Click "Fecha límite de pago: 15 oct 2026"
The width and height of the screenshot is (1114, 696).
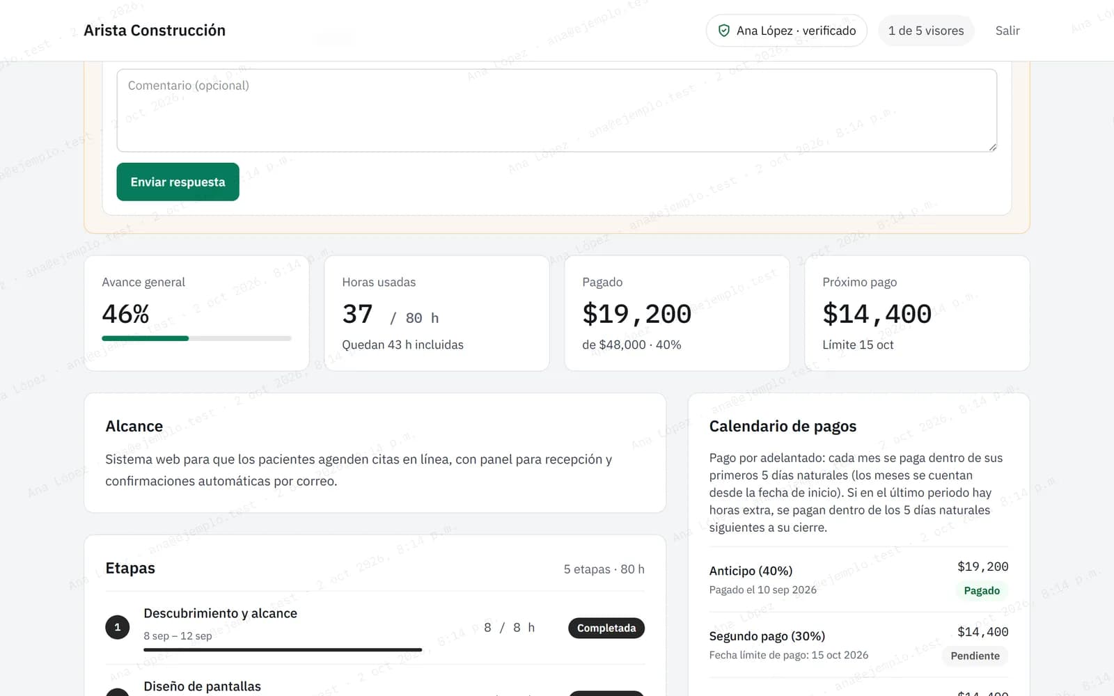coord(788,655)
